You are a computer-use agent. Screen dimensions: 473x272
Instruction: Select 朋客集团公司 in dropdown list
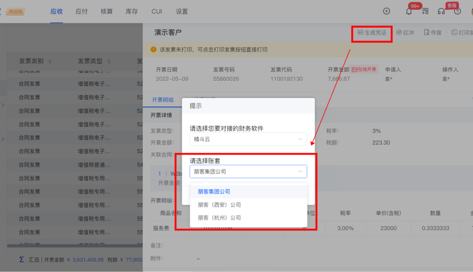point(248,192)
